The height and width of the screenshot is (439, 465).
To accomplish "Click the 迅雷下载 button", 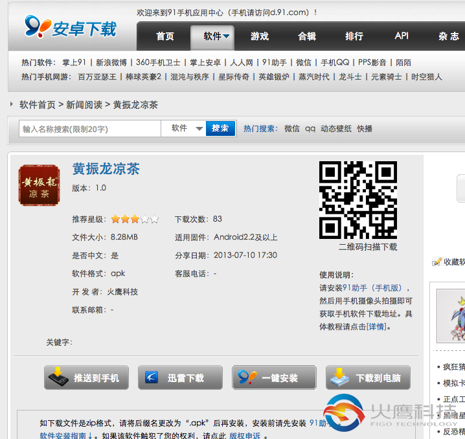I will [x=180, y=377].
